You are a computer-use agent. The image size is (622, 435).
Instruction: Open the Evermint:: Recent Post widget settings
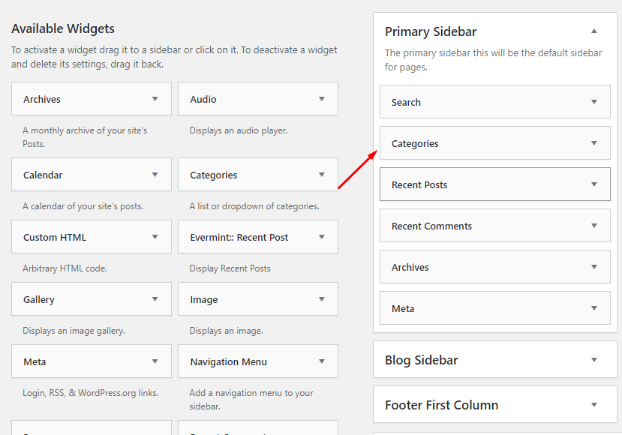tap(257, 236)
